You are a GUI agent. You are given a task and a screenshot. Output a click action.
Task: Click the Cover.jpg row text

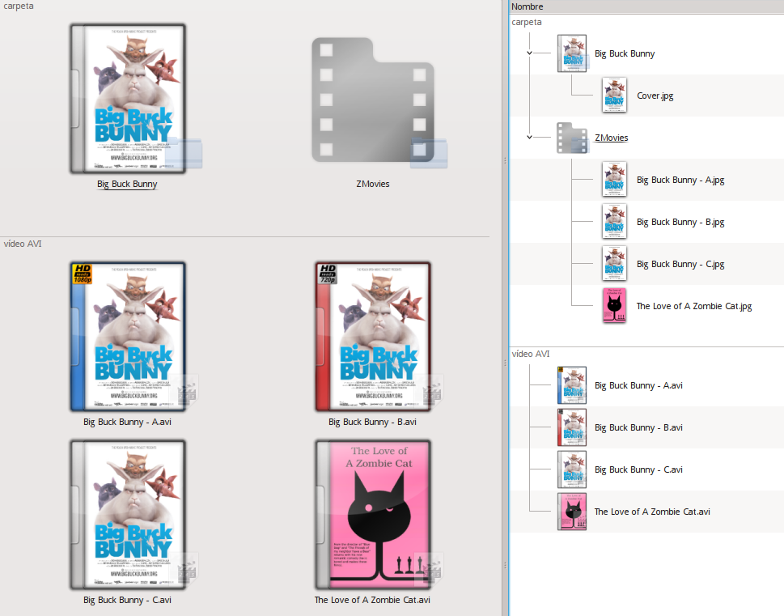[655, 96]
